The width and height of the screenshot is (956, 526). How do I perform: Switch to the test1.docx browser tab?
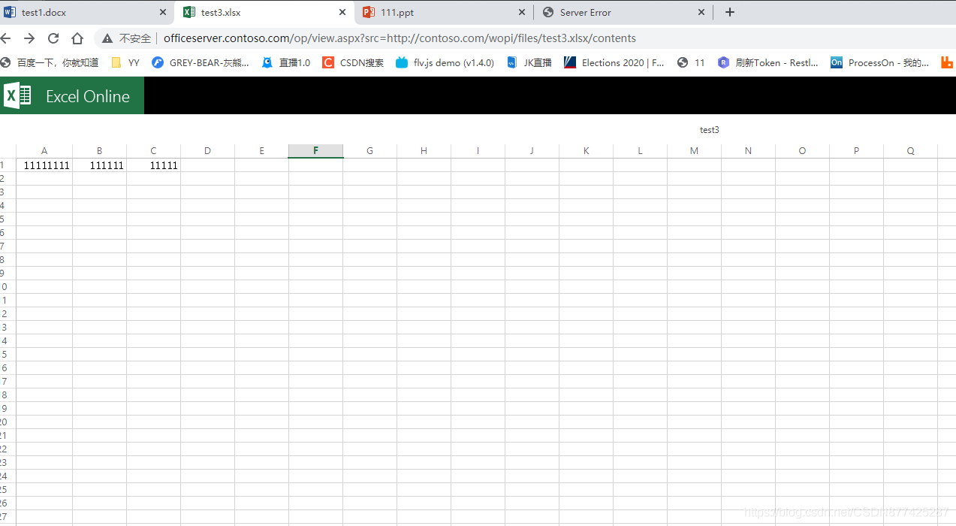[86, 12]
